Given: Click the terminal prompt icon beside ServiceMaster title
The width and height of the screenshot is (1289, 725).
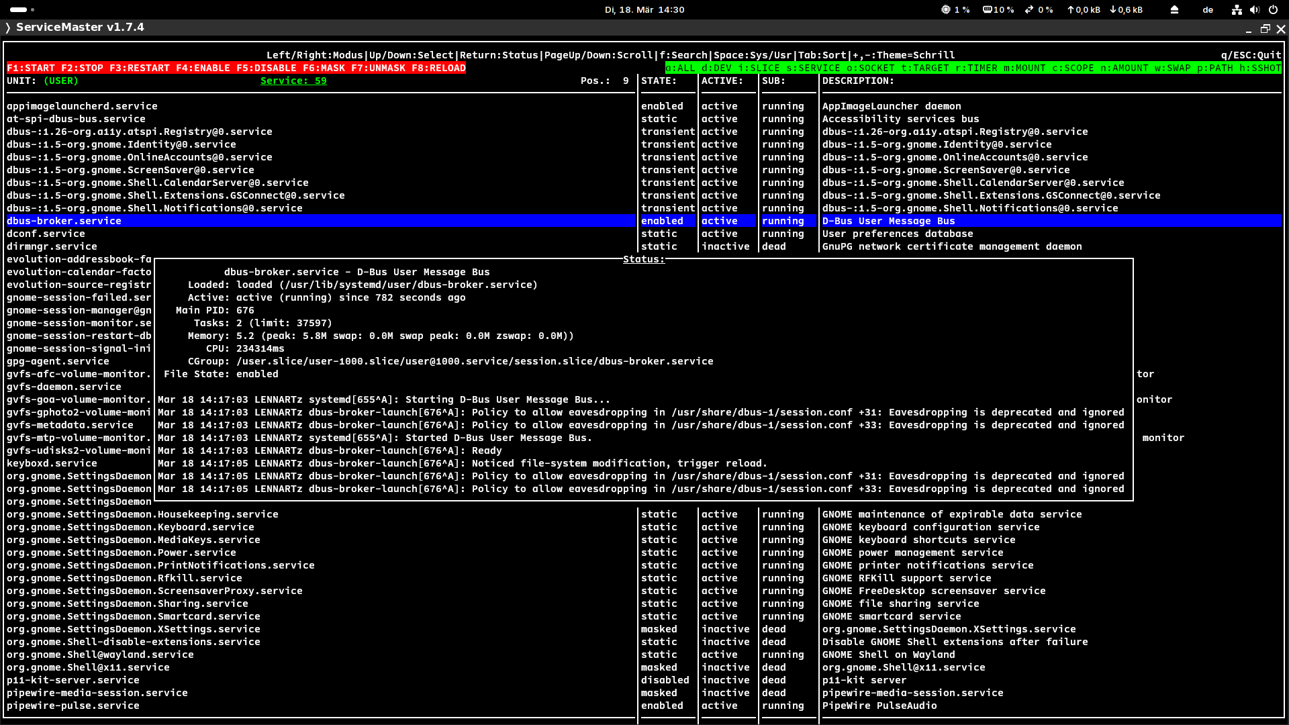Looking at the screenshot, I should (x=8, y=28).
